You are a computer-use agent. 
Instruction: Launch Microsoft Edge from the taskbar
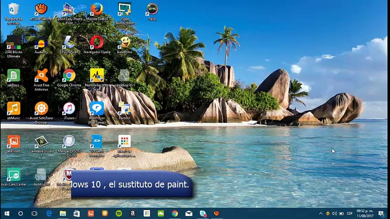(x=49, y=214)
